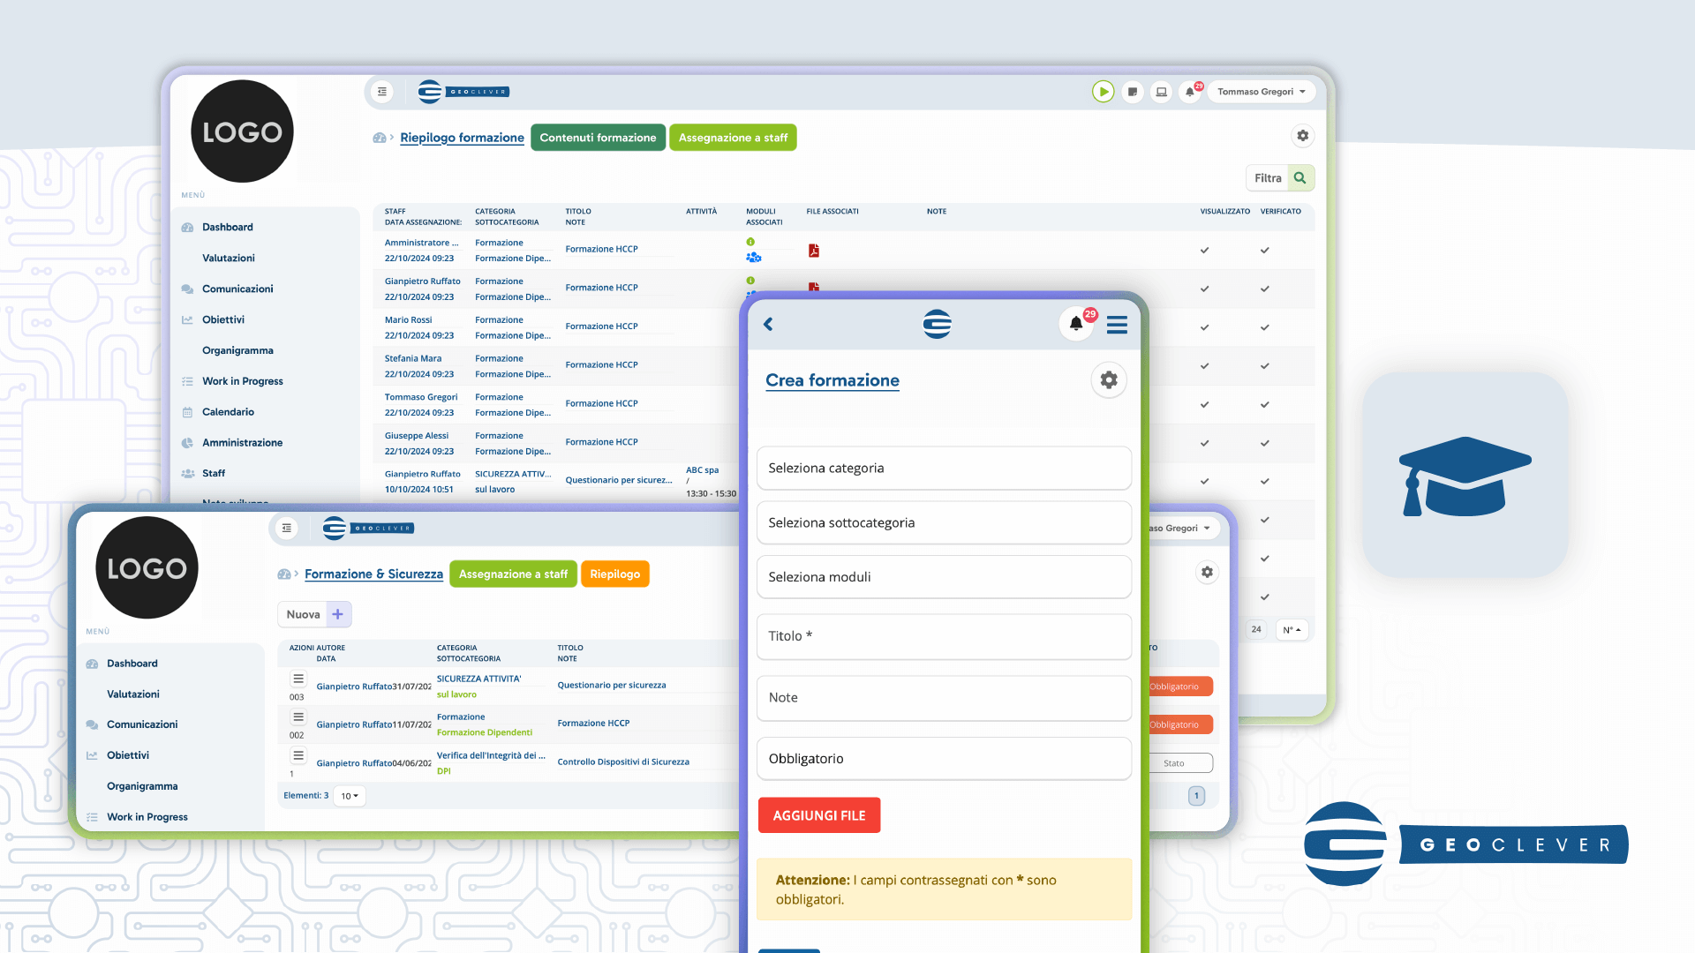Click AGGIUNGI FILE button
The image size is (1695, 953).
point(819,815)
